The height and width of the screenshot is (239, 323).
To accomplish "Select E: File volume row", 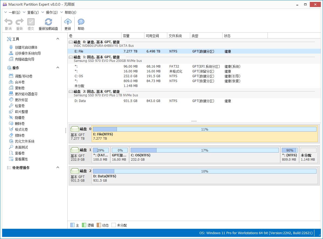I will pyautogui.click(x=194, y=51).
